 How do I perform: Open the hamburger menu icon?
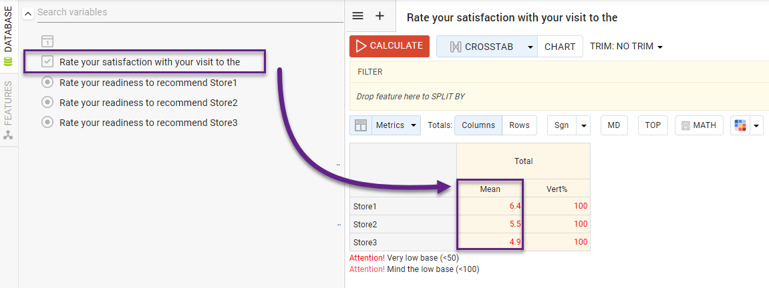(x=357, y=16)
